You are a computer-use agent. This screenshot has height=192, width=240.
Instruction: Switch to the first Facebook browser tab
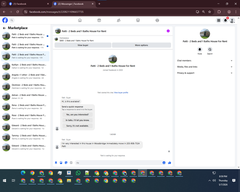point(29,4)
